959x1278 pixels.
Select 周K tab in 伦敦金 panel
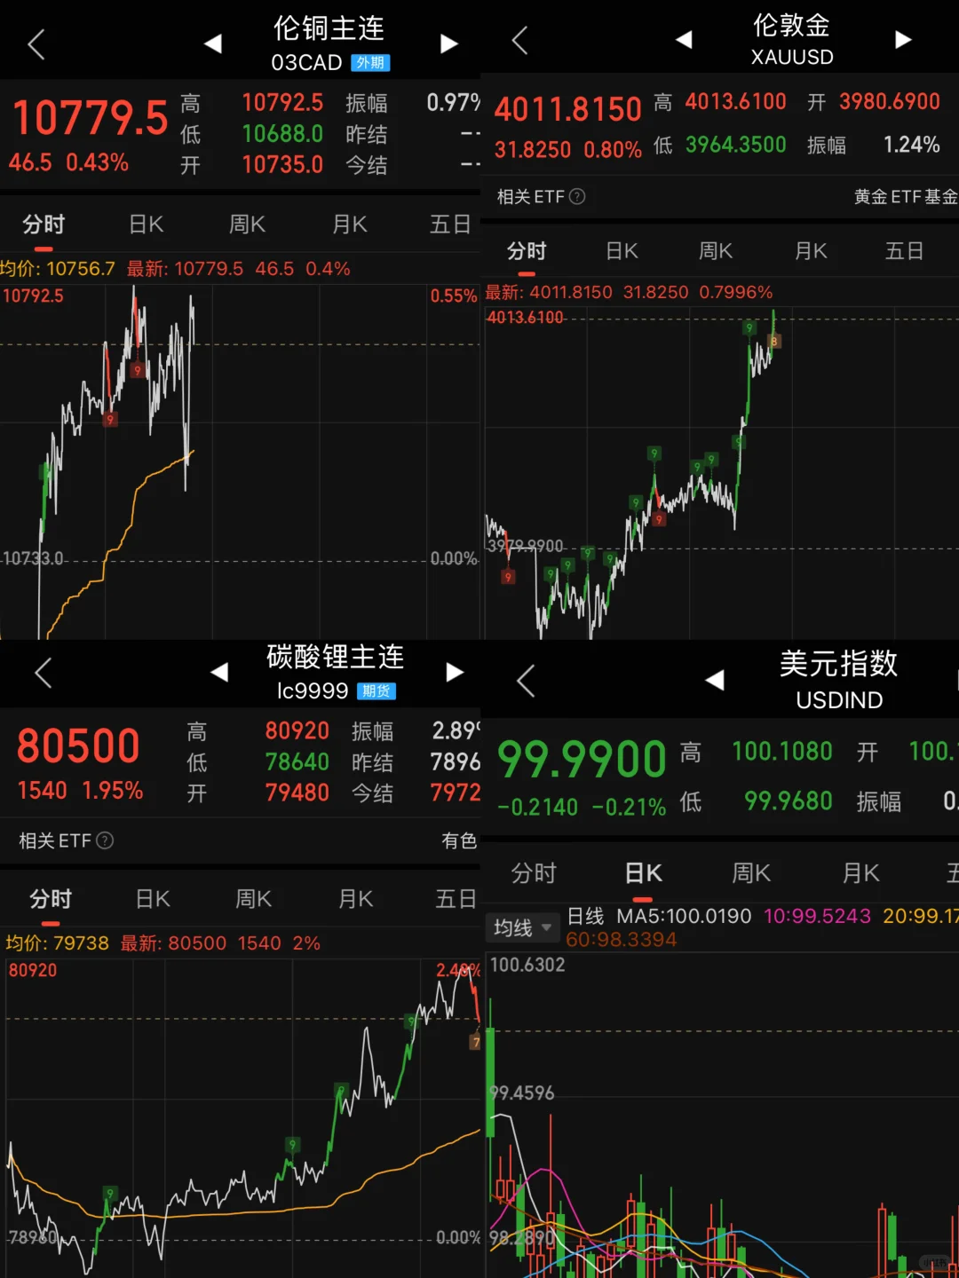coord(716,251)
